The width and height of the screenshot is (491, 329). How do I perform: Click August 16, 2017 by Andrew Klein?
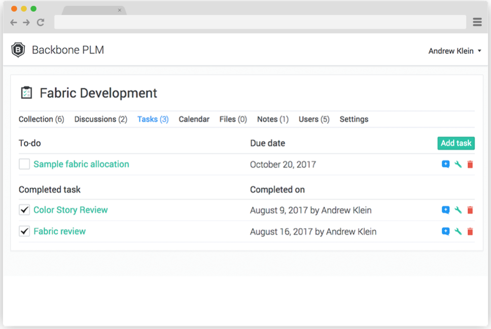pyautogui.click(x=313, y=232)
